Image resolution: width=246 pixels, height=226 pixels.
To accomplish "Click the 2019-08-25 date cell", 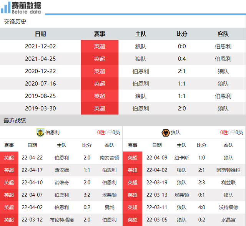I will [40, 96].
